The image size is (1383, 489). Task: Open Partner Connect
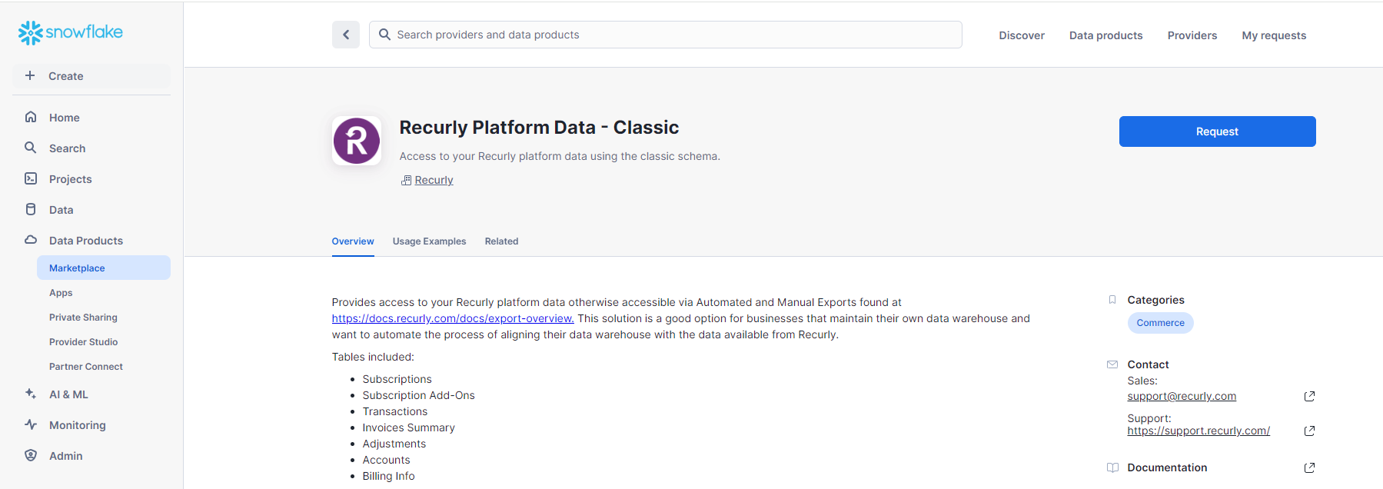[x=85, y=367]
